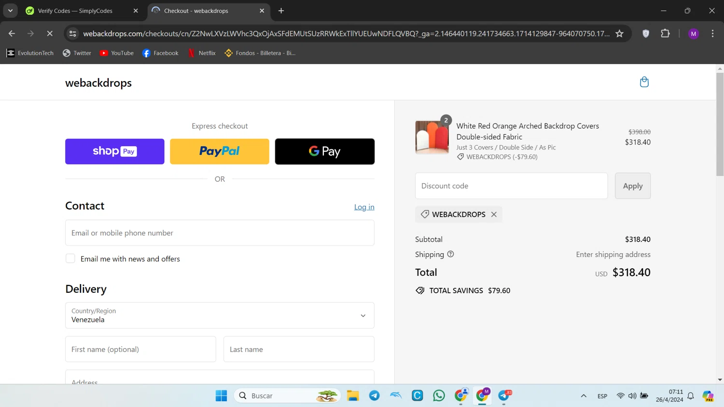
Task: Open the YouTube bookmark
Action: click(116, 53)
